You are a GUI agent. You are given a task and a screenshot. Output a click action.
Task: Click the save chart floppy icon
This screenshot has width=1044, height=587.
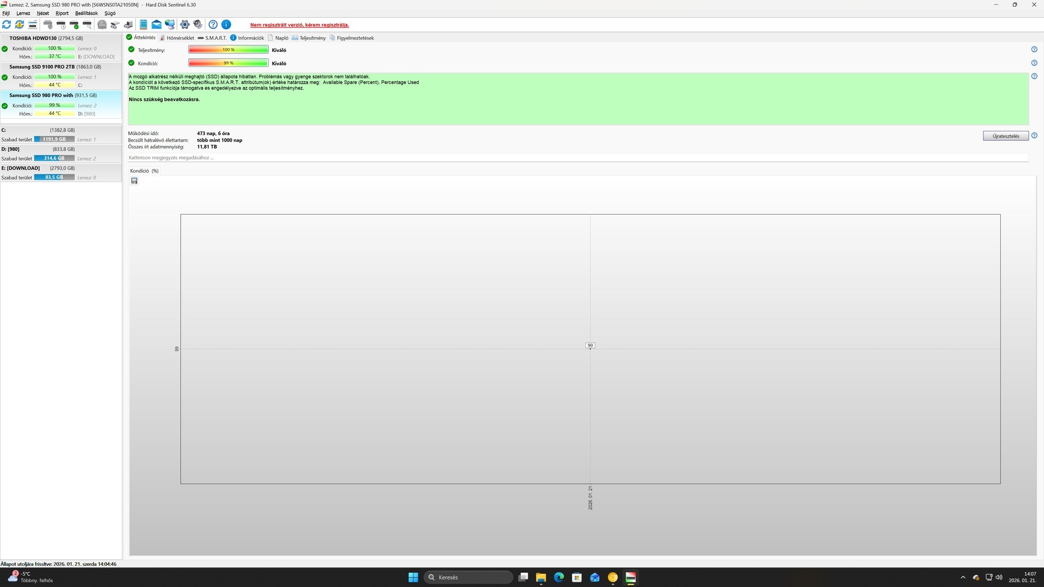coord(135,181)
